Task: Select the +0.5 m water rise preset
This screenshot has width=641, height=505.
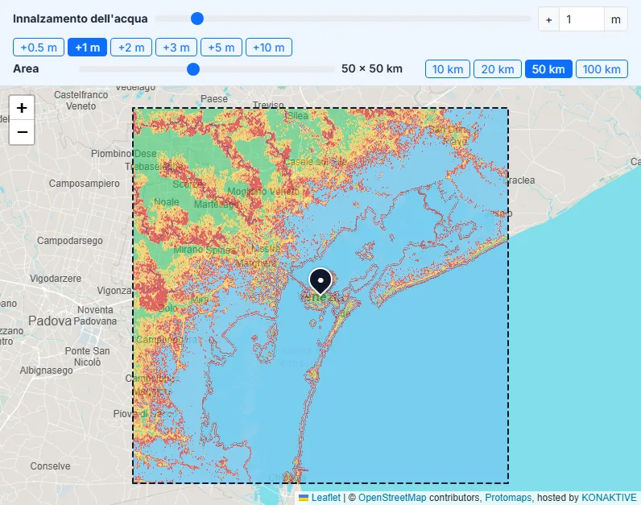Action: coord(39,48)
